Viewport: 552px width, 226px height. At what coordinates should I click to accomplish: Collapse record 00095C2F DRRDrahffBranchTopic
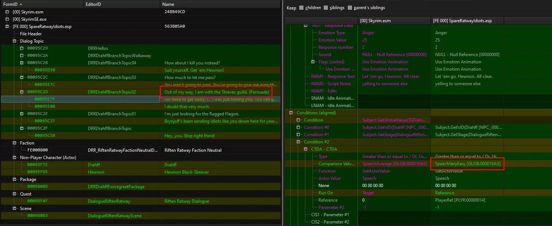[x=22, y=128]
